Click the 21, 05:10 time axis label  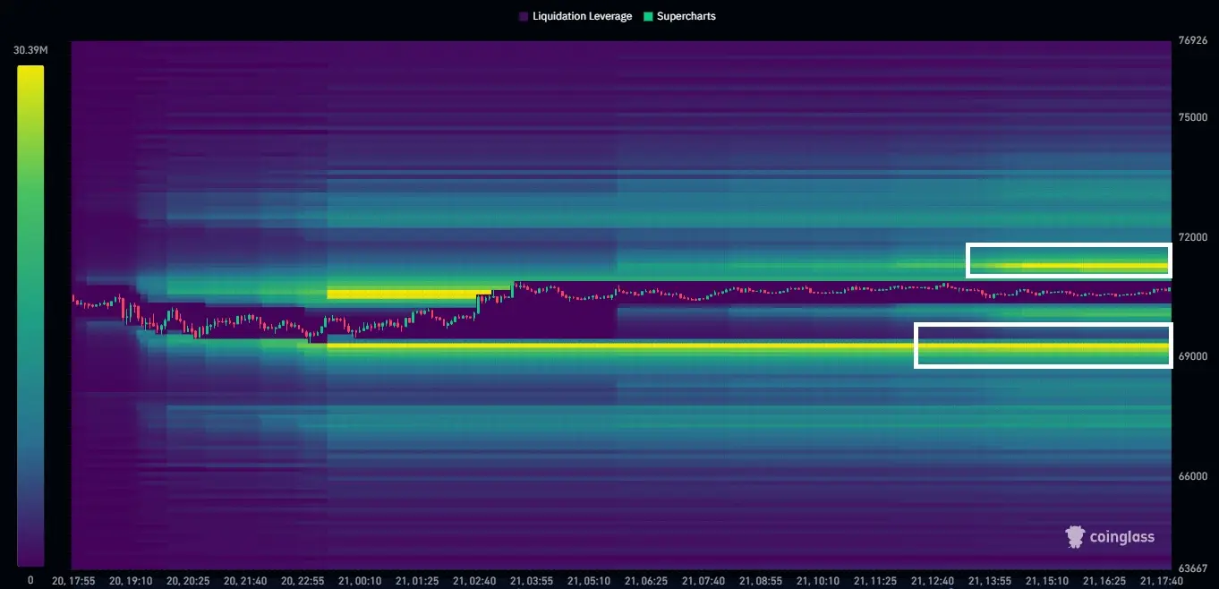coord(589,581)
